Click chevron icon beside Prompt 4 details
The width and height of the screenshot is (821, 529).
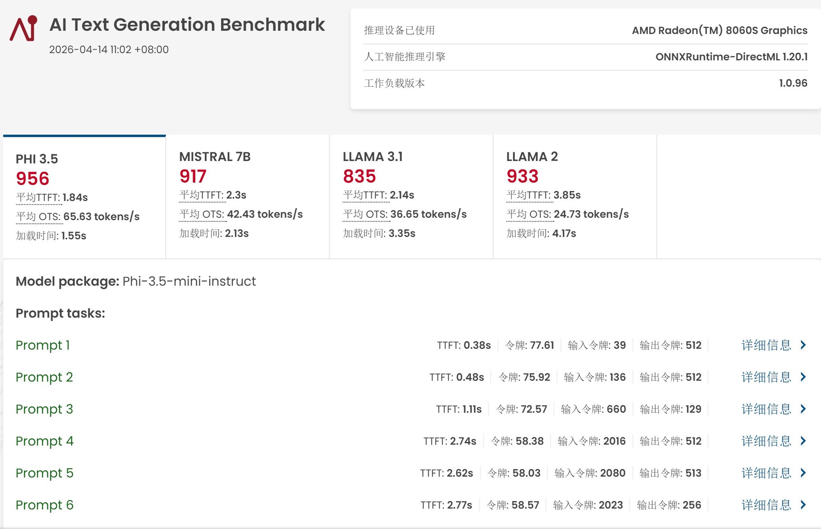(803, 441)
